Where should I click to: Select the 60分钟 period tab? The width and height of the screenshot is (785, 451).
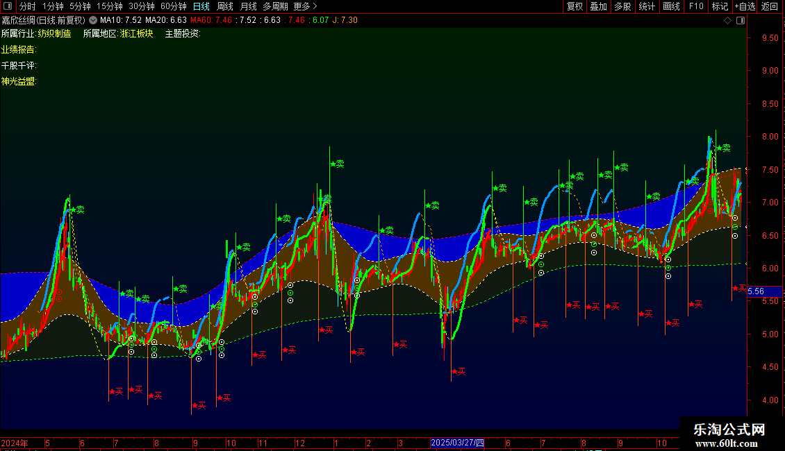(x=173, y=6)
